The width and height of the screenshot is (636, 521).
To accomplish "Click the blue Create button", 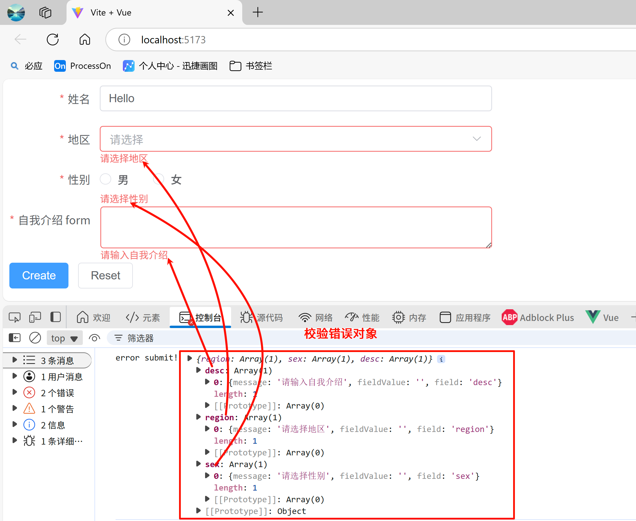I will 39,276.
